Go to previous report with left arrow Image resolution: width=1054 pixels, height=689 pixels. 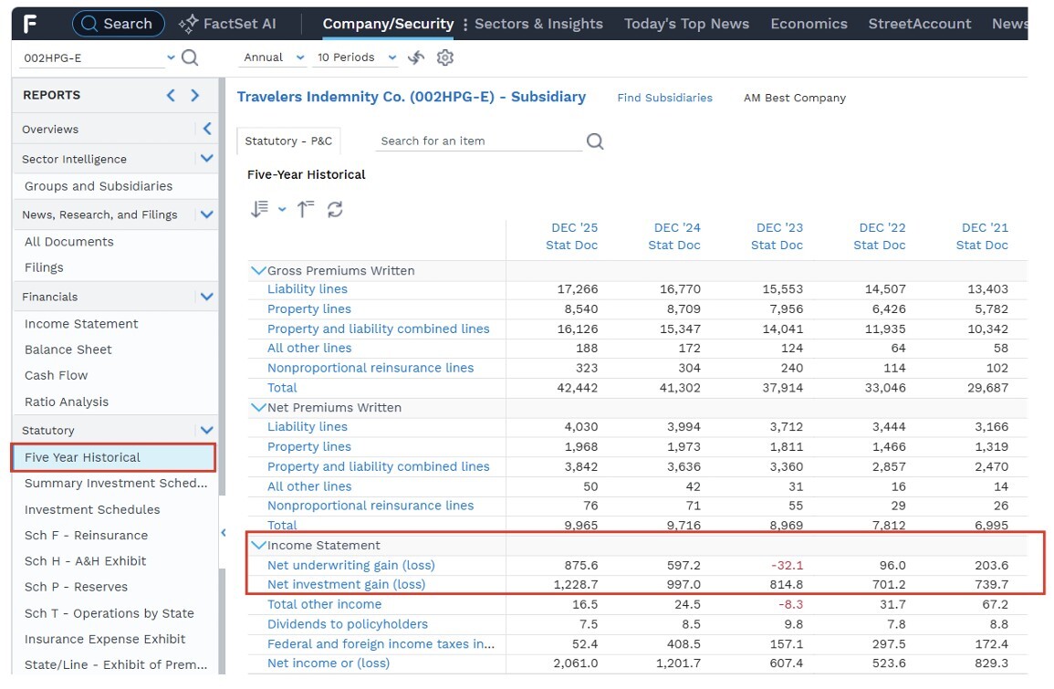171,96
